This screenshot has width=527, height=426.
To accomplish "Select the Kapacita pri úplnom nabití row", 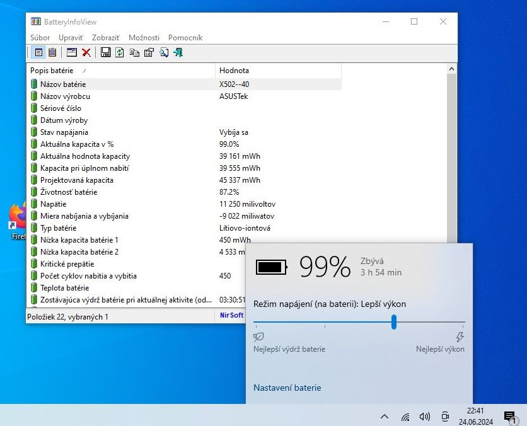I will click(x=185, y=168).
